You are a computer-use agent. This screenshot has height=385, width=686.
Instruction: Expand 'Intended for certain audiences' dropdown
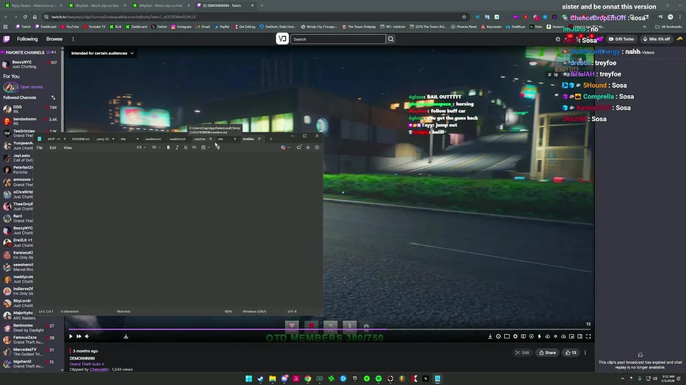pos(102,53)
